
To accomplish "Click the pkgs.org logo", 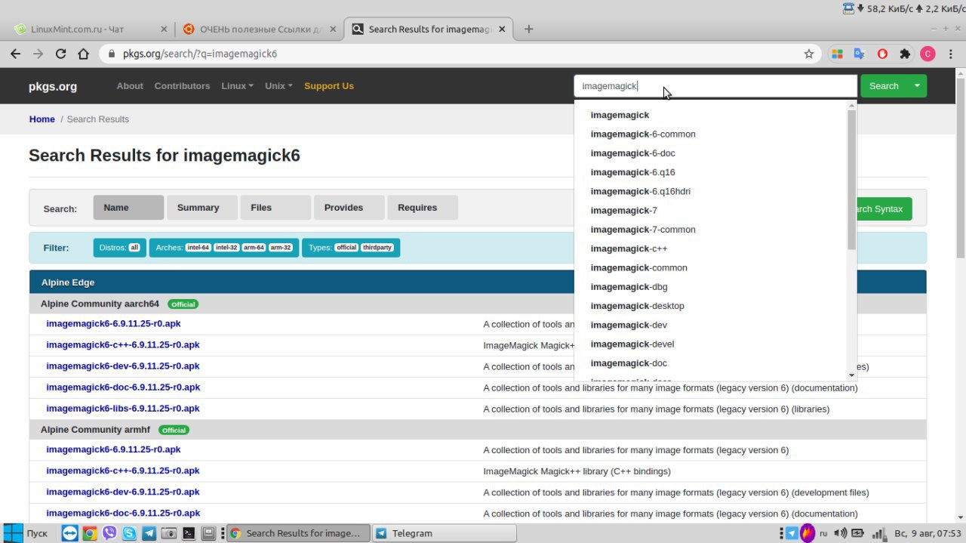I will tap(53, 86).
